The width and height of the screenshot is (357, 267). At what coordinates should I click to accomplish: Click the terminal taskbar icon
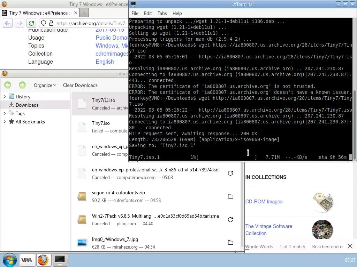(60, 260)
